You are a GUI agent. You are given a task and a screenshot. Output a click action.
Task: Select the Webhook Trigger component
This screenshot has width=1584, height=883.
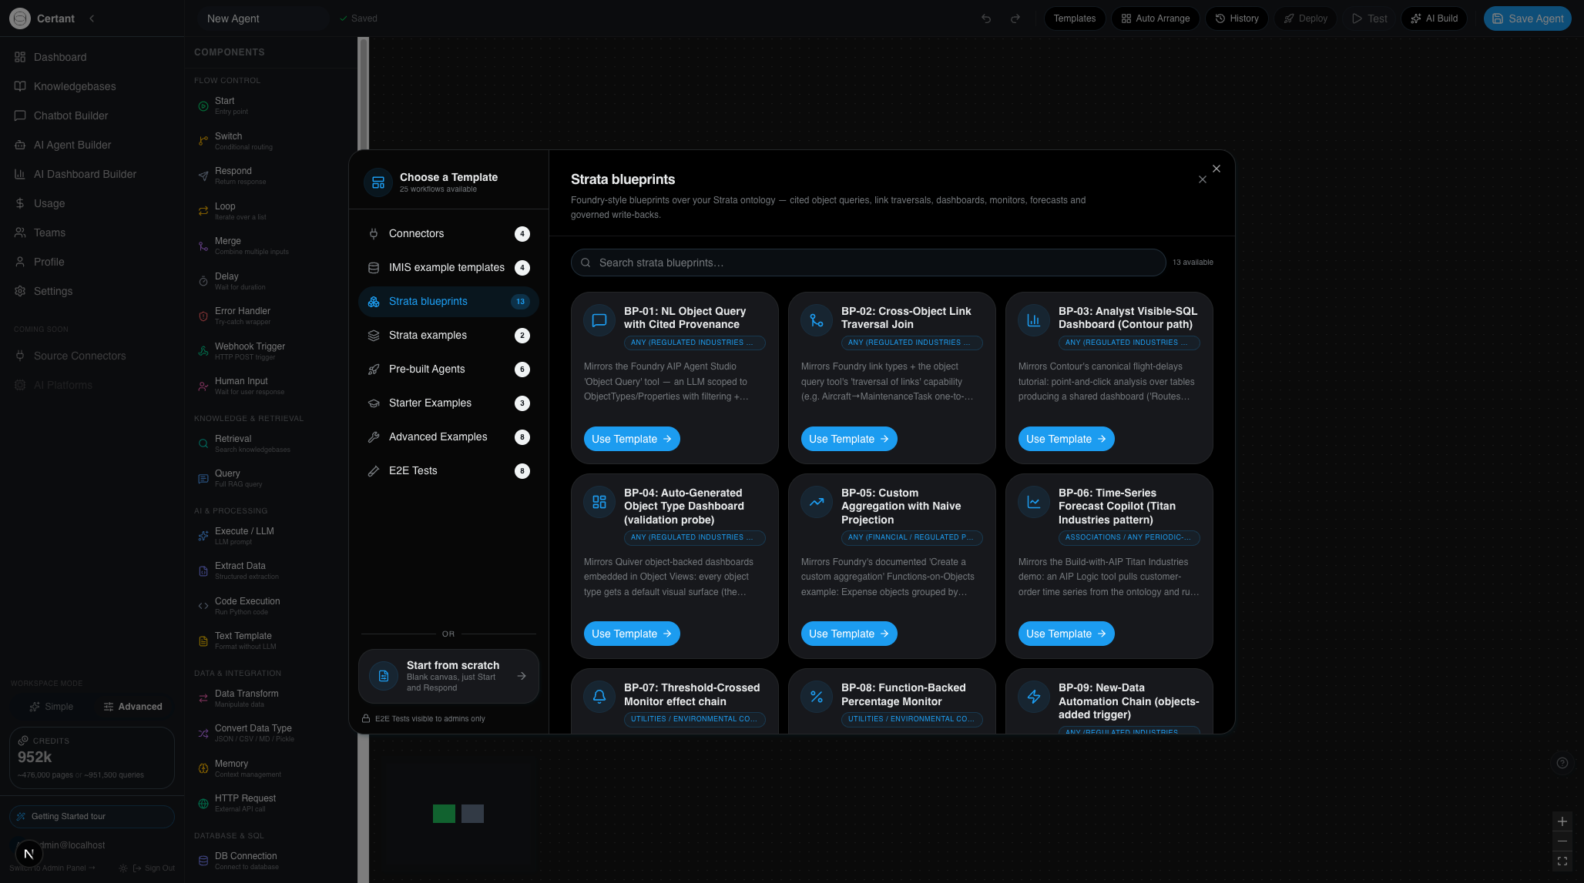270,351
